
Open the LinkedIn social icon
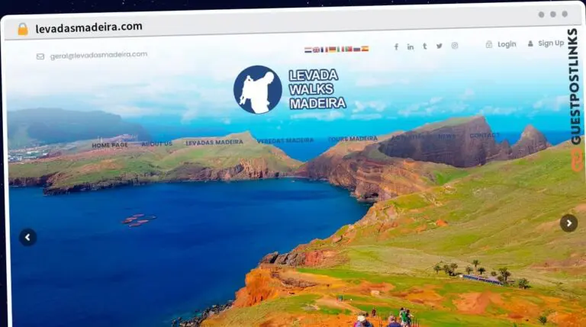pos(411,46)
